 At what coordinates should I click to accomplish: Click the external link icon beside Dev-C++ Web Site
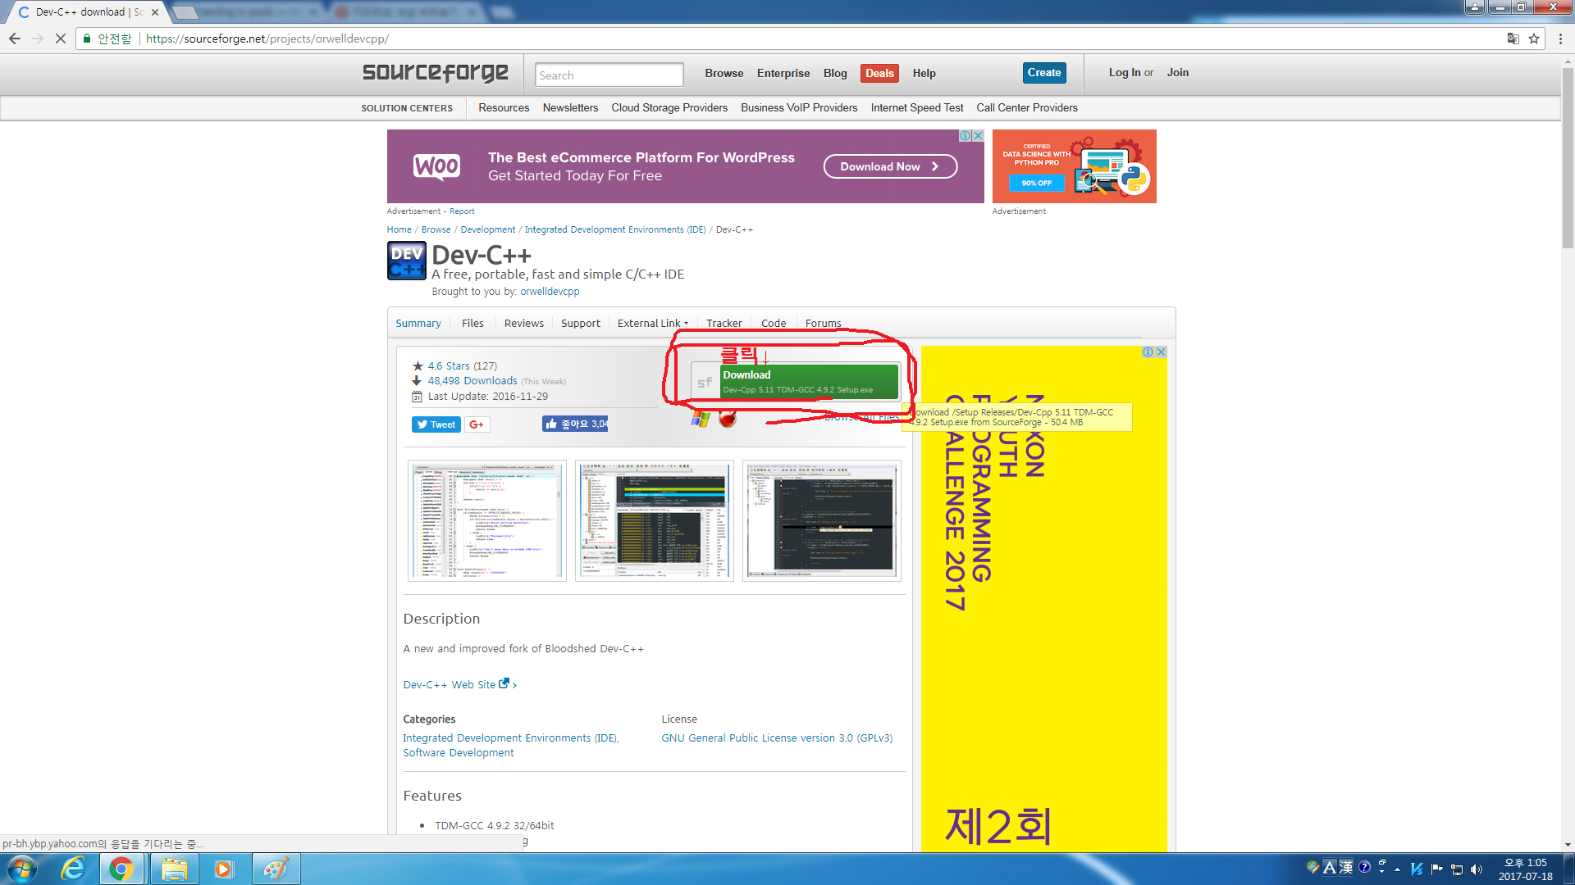(x=504, y=683)
